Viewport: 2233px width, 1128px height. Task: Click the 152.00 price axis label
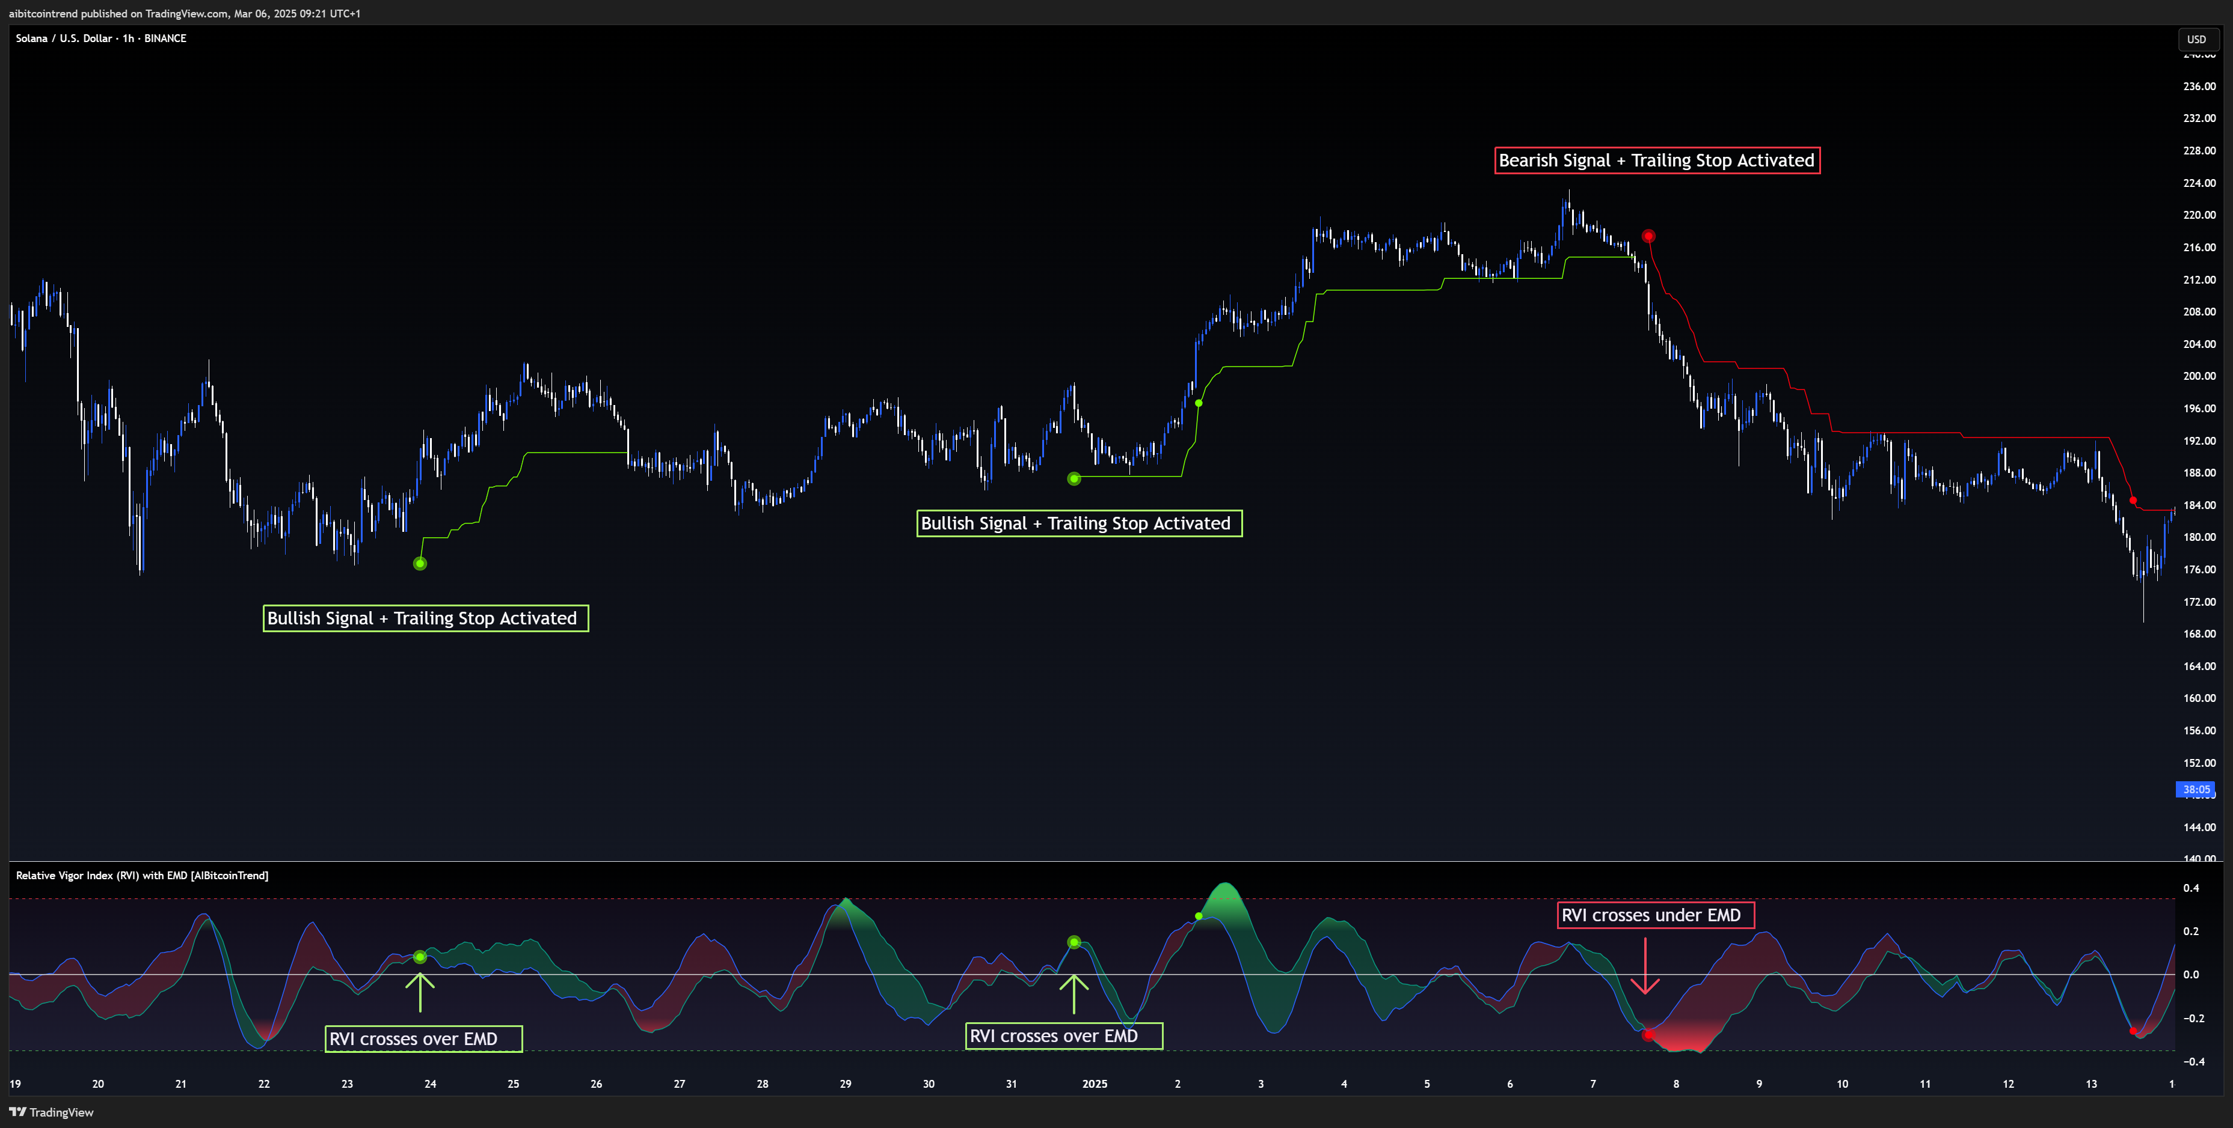point(2199,763)
